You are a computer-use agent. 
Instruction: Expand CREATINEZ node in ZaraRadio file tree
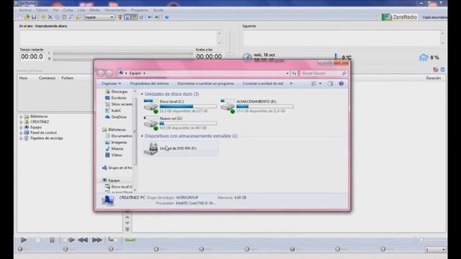tap(21, 122)
